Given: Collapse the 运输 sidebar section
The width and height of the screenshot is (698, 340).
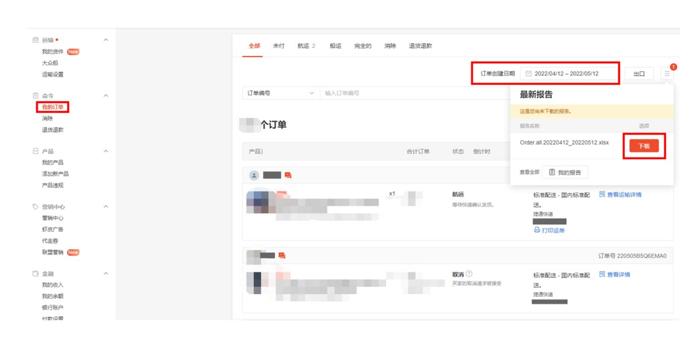Looking at the screenshot, I should [105, 40].
